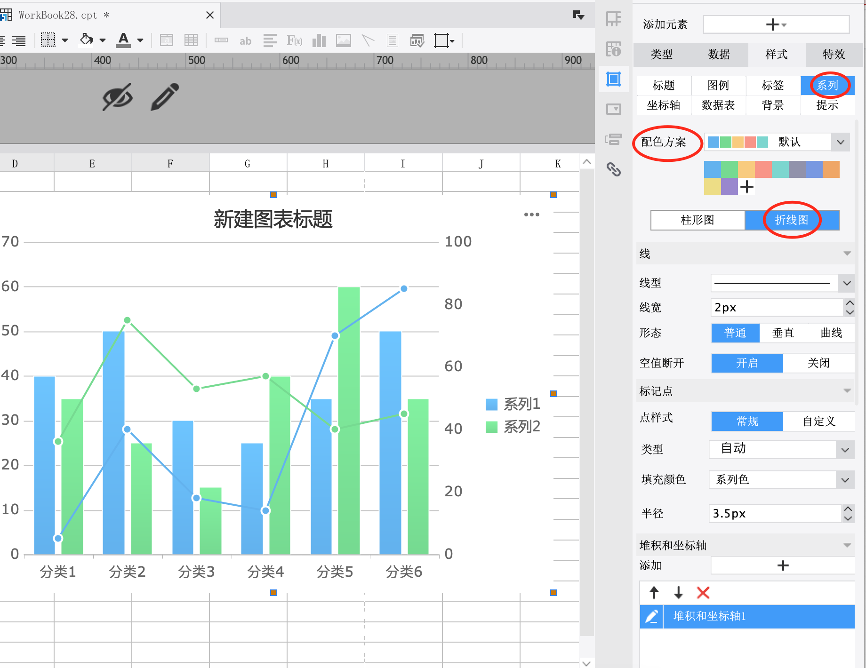Open the 坐标轴 axis settings tab
This screenshot has width=866, height=668.
(663, 105)
